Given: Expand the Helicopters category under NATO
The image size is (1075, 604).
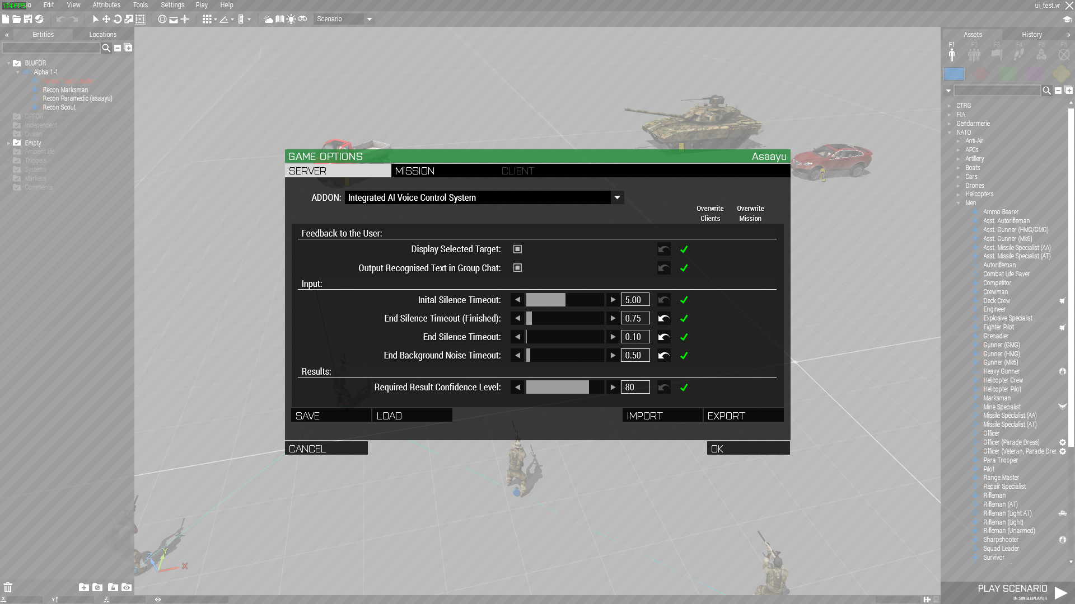Looking at the screenshot, I should pyautogui.click(x=959, y=195).
